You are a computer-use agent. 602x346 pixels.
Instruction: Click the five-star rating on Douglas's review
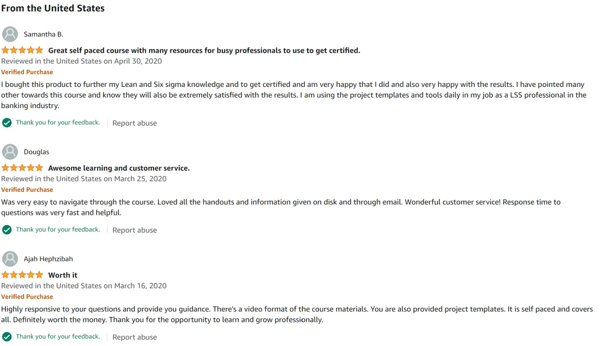coord(23,168)
